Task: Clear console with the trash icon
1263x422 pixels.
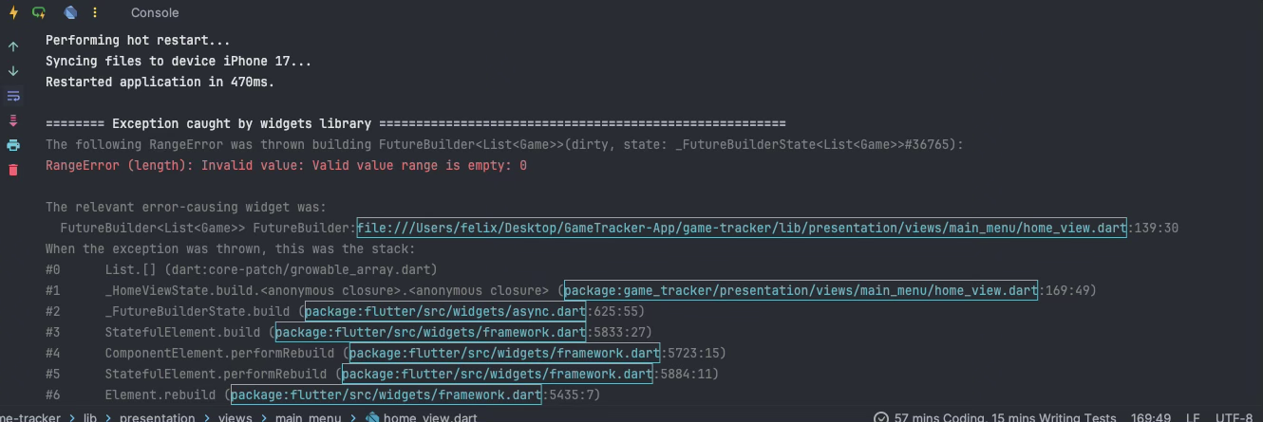Action: point(13,170)
